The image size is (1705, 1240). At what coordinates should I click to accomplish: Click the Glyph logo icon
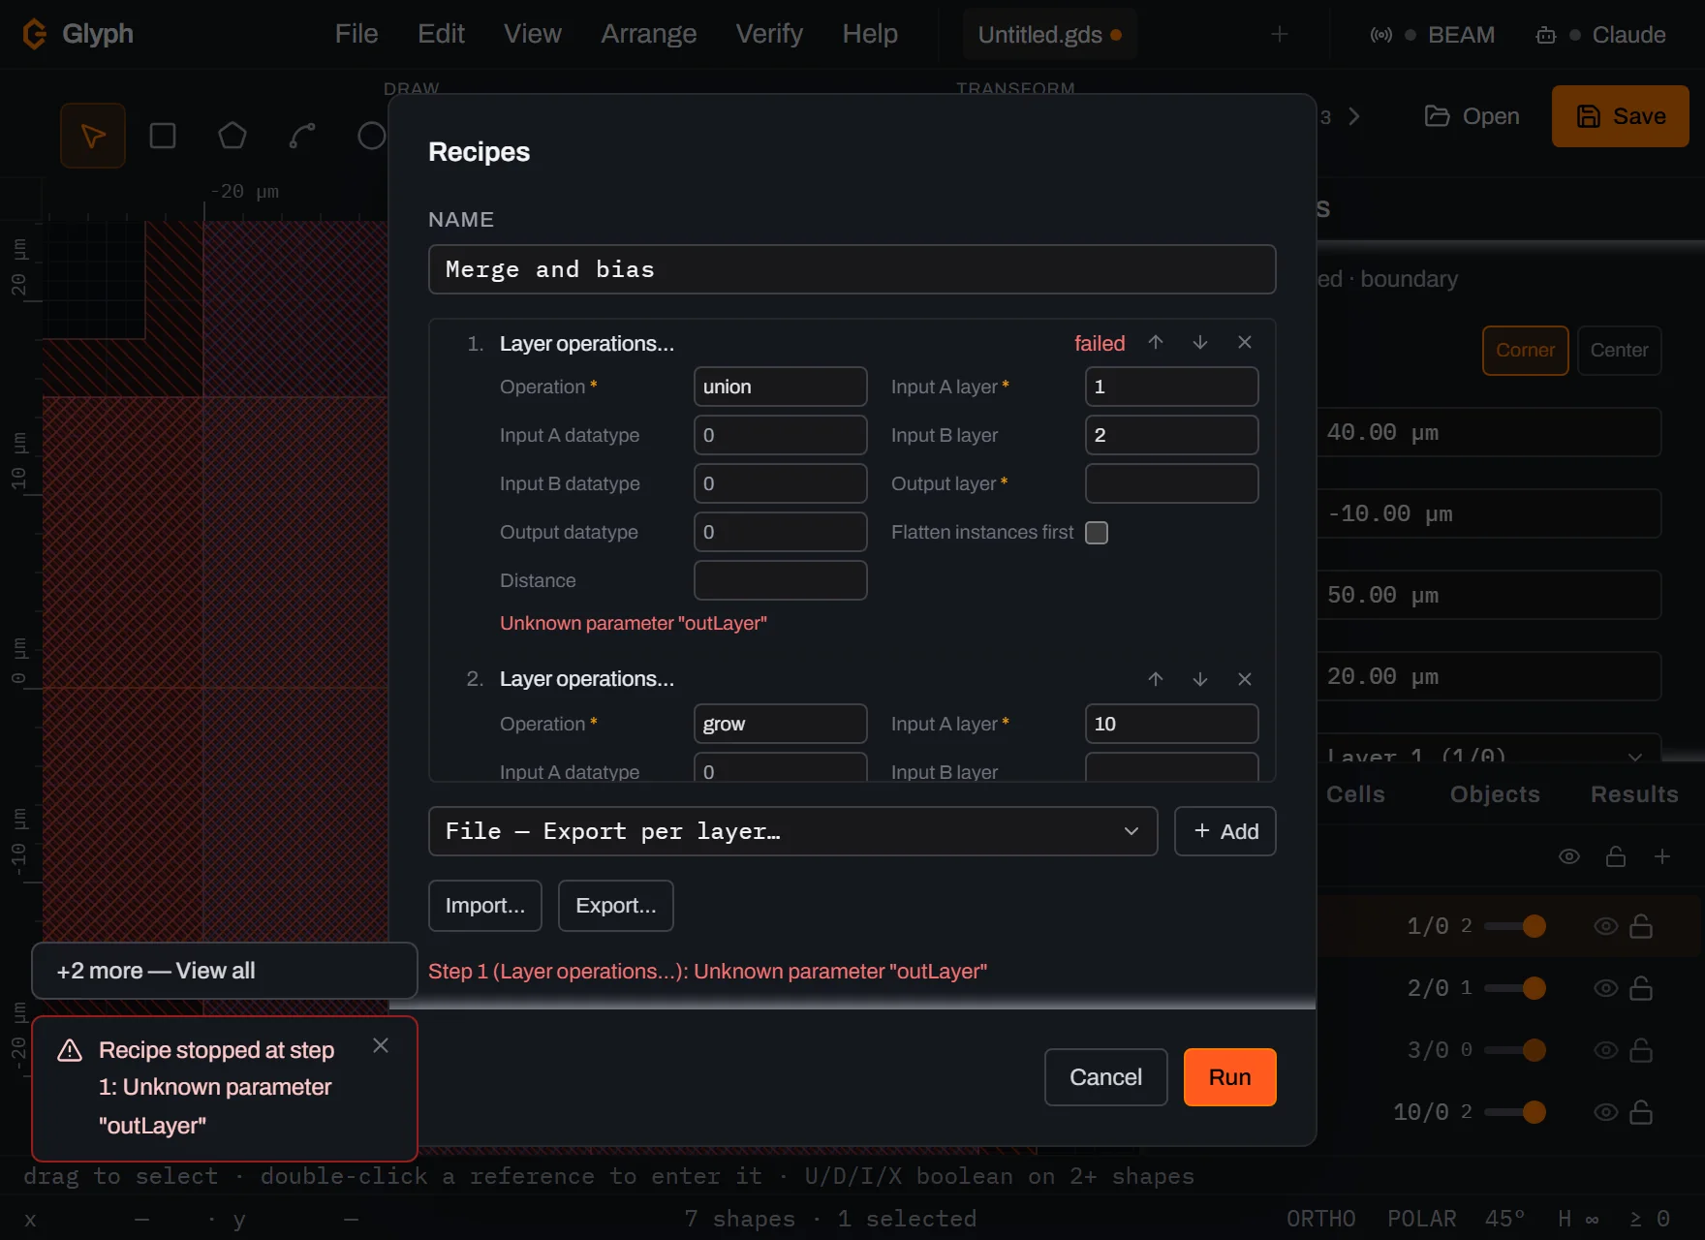point(35,34)
